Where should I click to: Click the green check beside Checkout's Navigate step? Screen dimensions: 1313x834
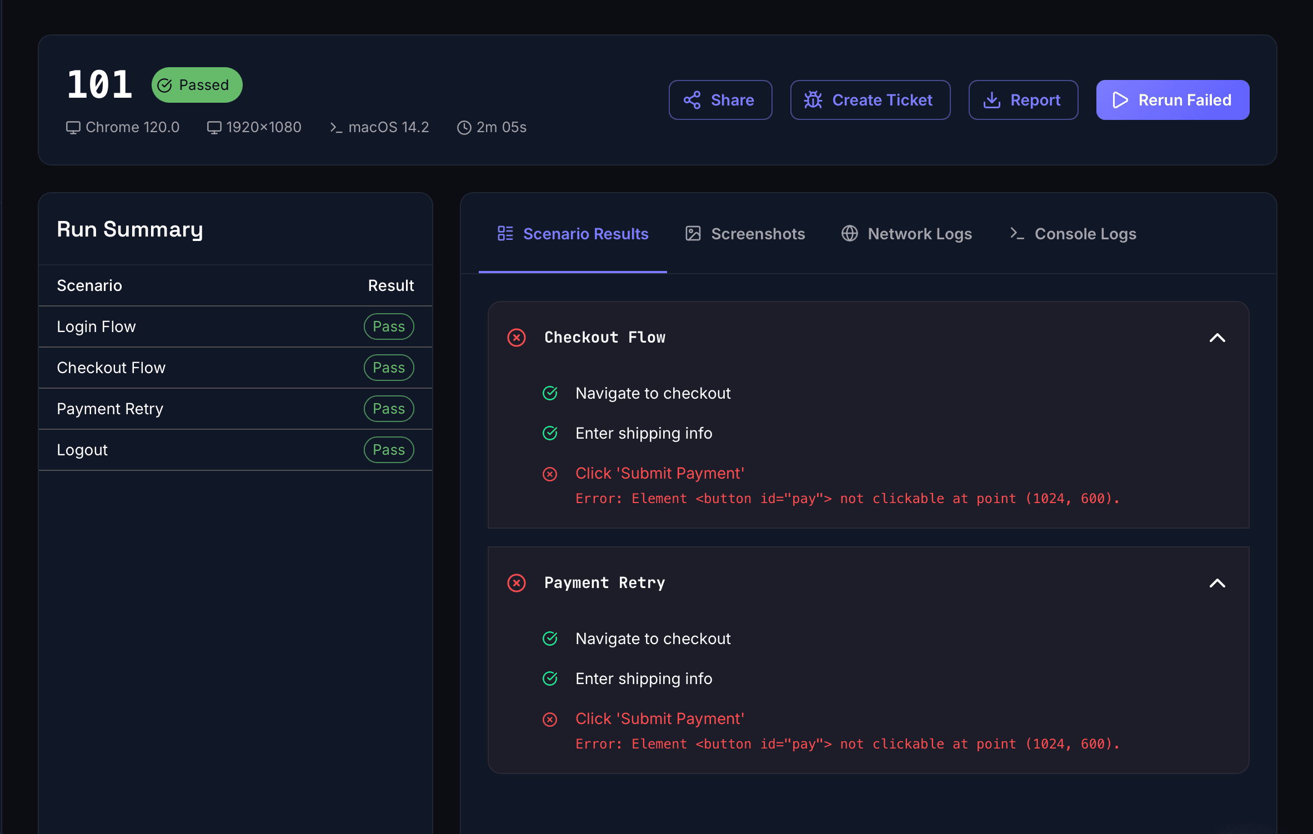coord(550,393)
